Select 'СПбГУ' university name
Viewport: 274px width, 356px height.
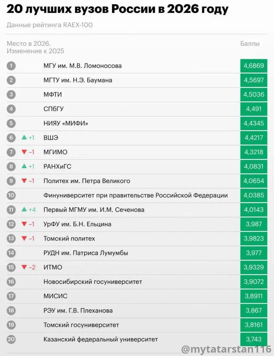[53, 109]
